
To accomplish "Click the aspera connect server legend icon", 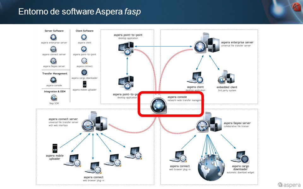I will pyautogui.click(x=53, y=49).
